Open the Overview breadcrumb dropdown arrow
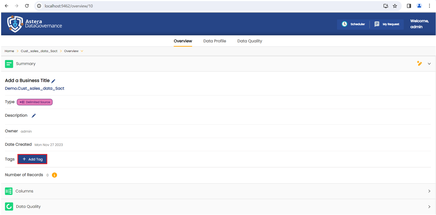The width and height of the screenshot is (436, 215). (82, 51)
